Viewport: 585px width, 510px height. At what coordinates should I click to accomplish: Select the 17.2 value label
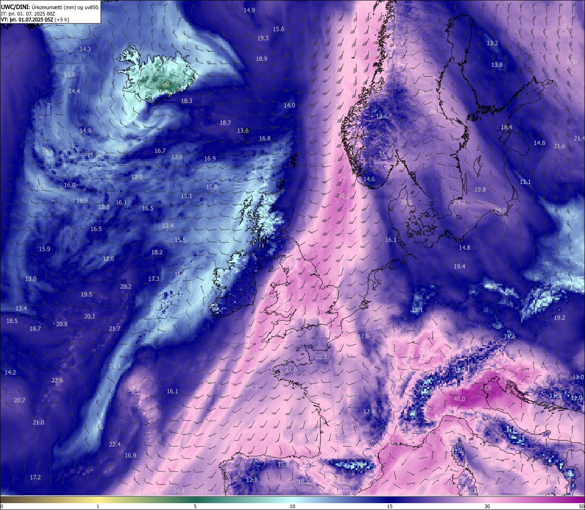35,477
